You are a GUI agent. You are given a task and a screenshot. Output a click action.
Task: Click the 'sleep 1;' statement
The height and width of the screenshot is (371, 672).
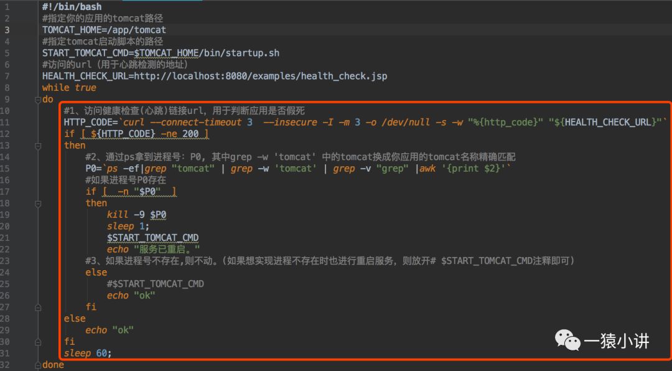[128, 227]
